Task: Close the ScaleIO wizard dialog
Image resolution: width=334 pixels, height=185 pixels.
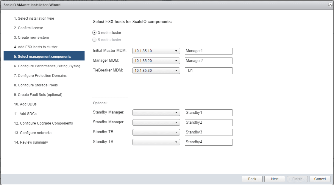Action: (330, 5)
